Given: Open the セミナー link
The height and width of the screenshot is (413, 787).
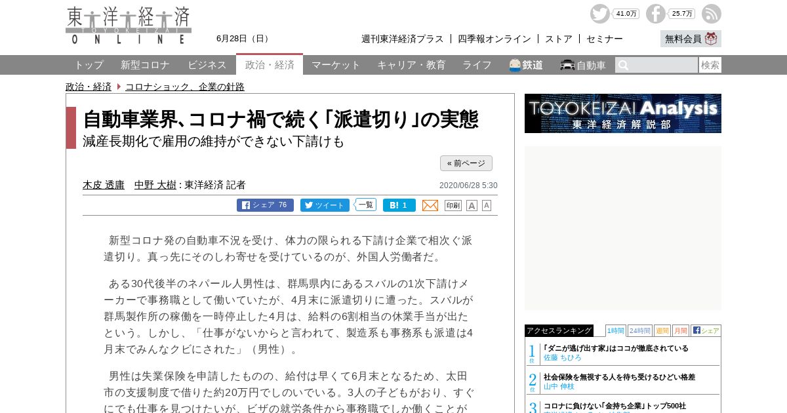Looking at the screenshot, I should (x=605, y=39).
